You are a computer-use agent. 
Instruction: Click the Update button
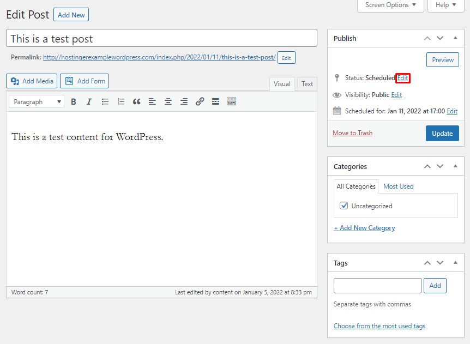tap(442, 133)
